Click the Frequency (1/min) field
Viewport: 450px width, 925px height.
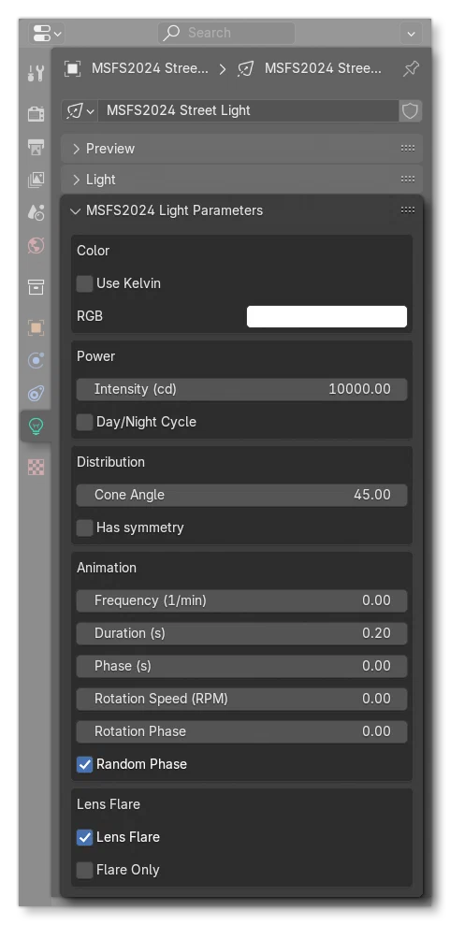click(241, 600)
